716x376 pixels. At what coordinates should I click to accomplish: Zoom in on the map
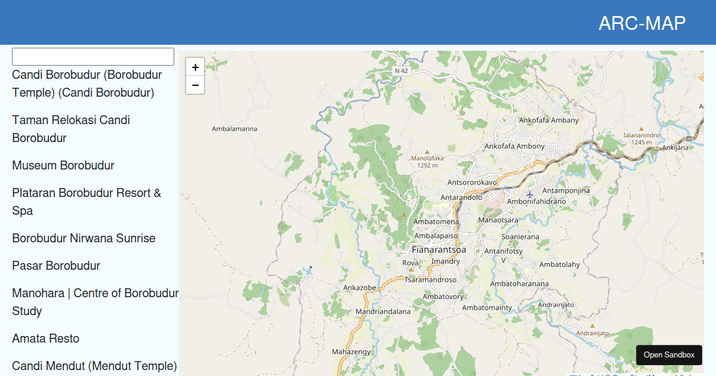coord(195,67)
